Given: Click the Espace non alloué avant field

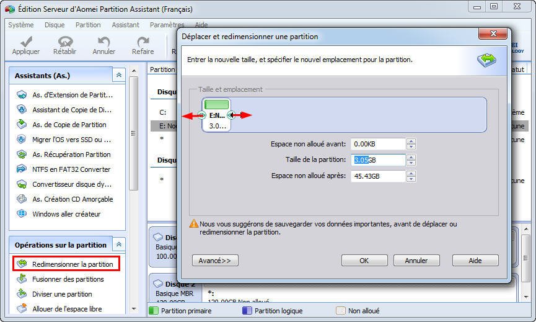Looking at the screenshot, I should click(x=378, y=144).
